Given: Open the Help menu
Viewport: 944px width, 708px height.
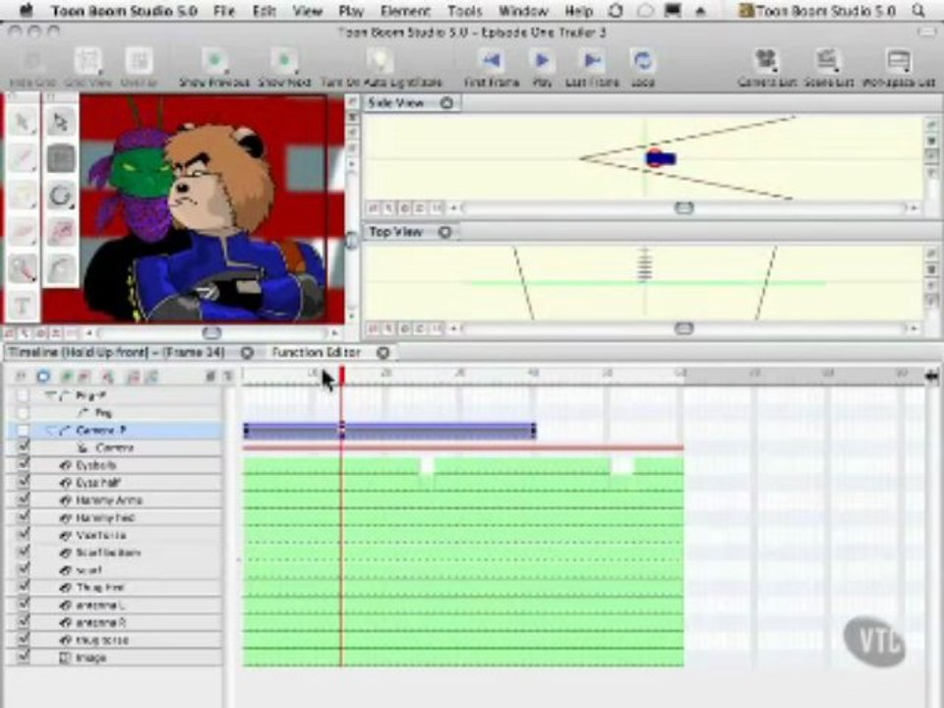Looking at the screenshot, I should (x=578, y=11).
